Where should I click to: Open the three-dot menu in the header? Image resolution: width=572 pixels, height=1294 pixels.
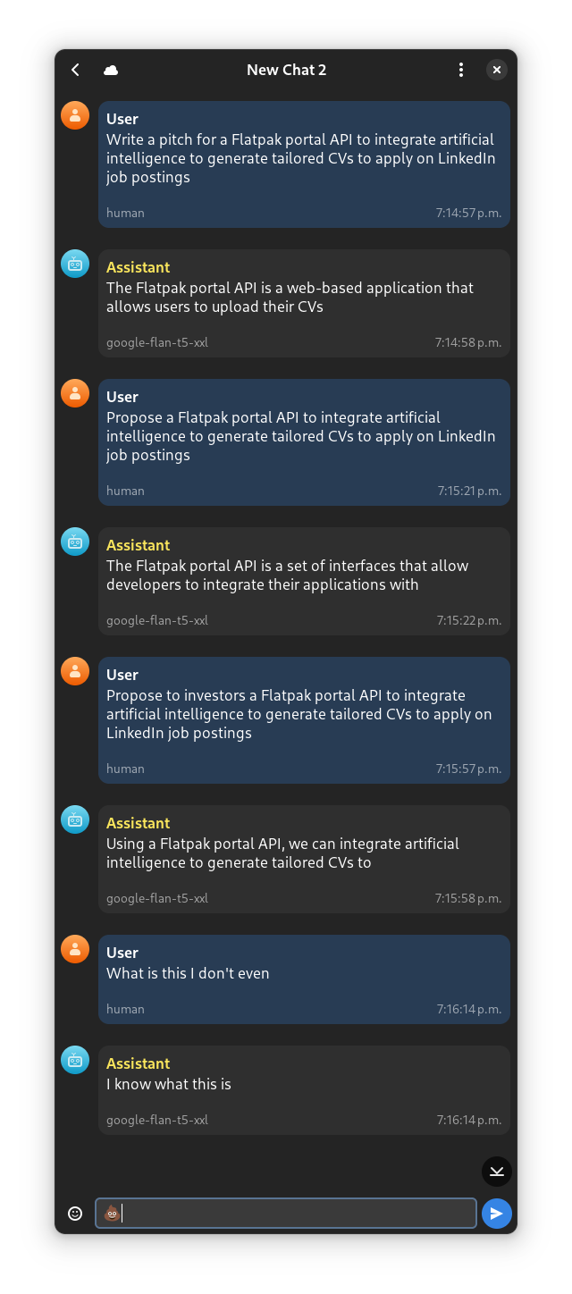[461, 70]
